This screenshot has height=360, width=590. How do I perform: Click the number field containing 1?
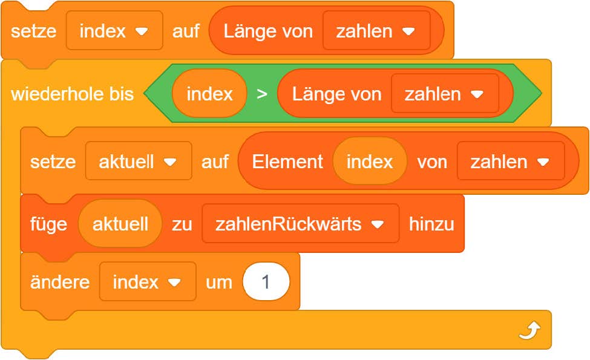click(x=266, y=283)
